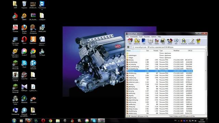Open the Wizard from WinRAR toolbar

pyautogui.click(x=170, y=41)
